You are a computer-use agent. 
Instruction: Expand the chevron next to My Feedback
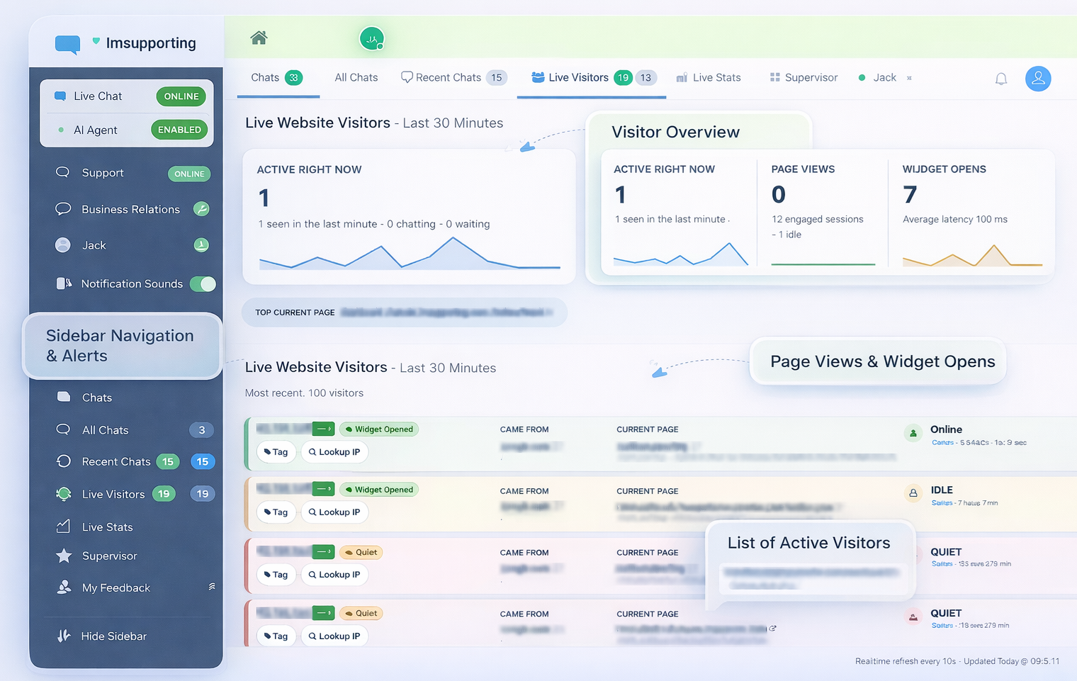click(212, 585)
